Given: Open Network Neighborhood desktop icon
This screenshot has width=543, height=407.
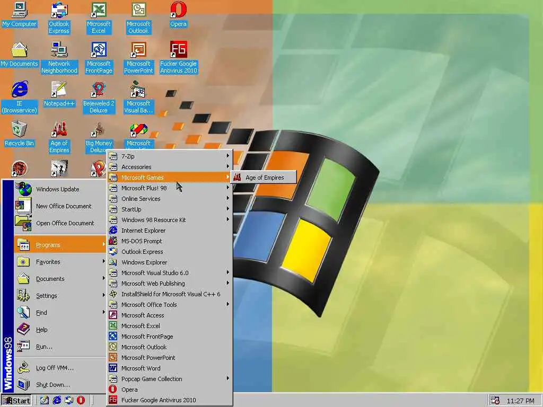Looking at the screenshot, I should tap(59, 58).
